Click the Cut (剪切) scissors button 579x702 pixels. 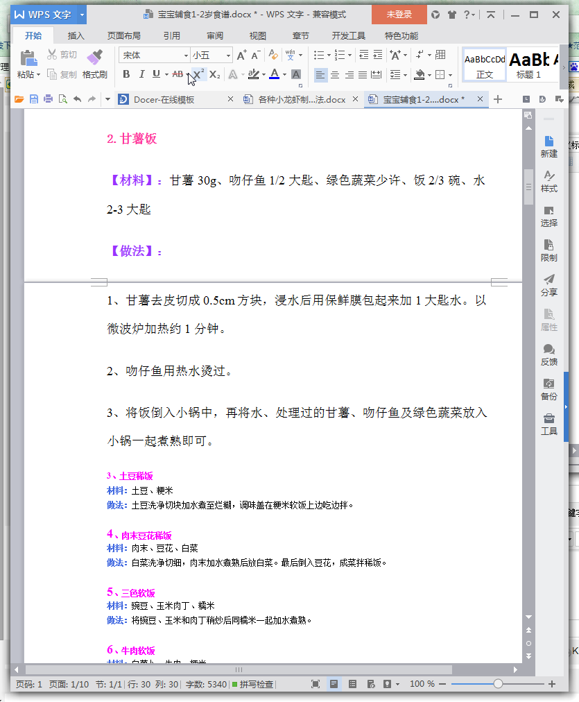[x=62, y=55]
